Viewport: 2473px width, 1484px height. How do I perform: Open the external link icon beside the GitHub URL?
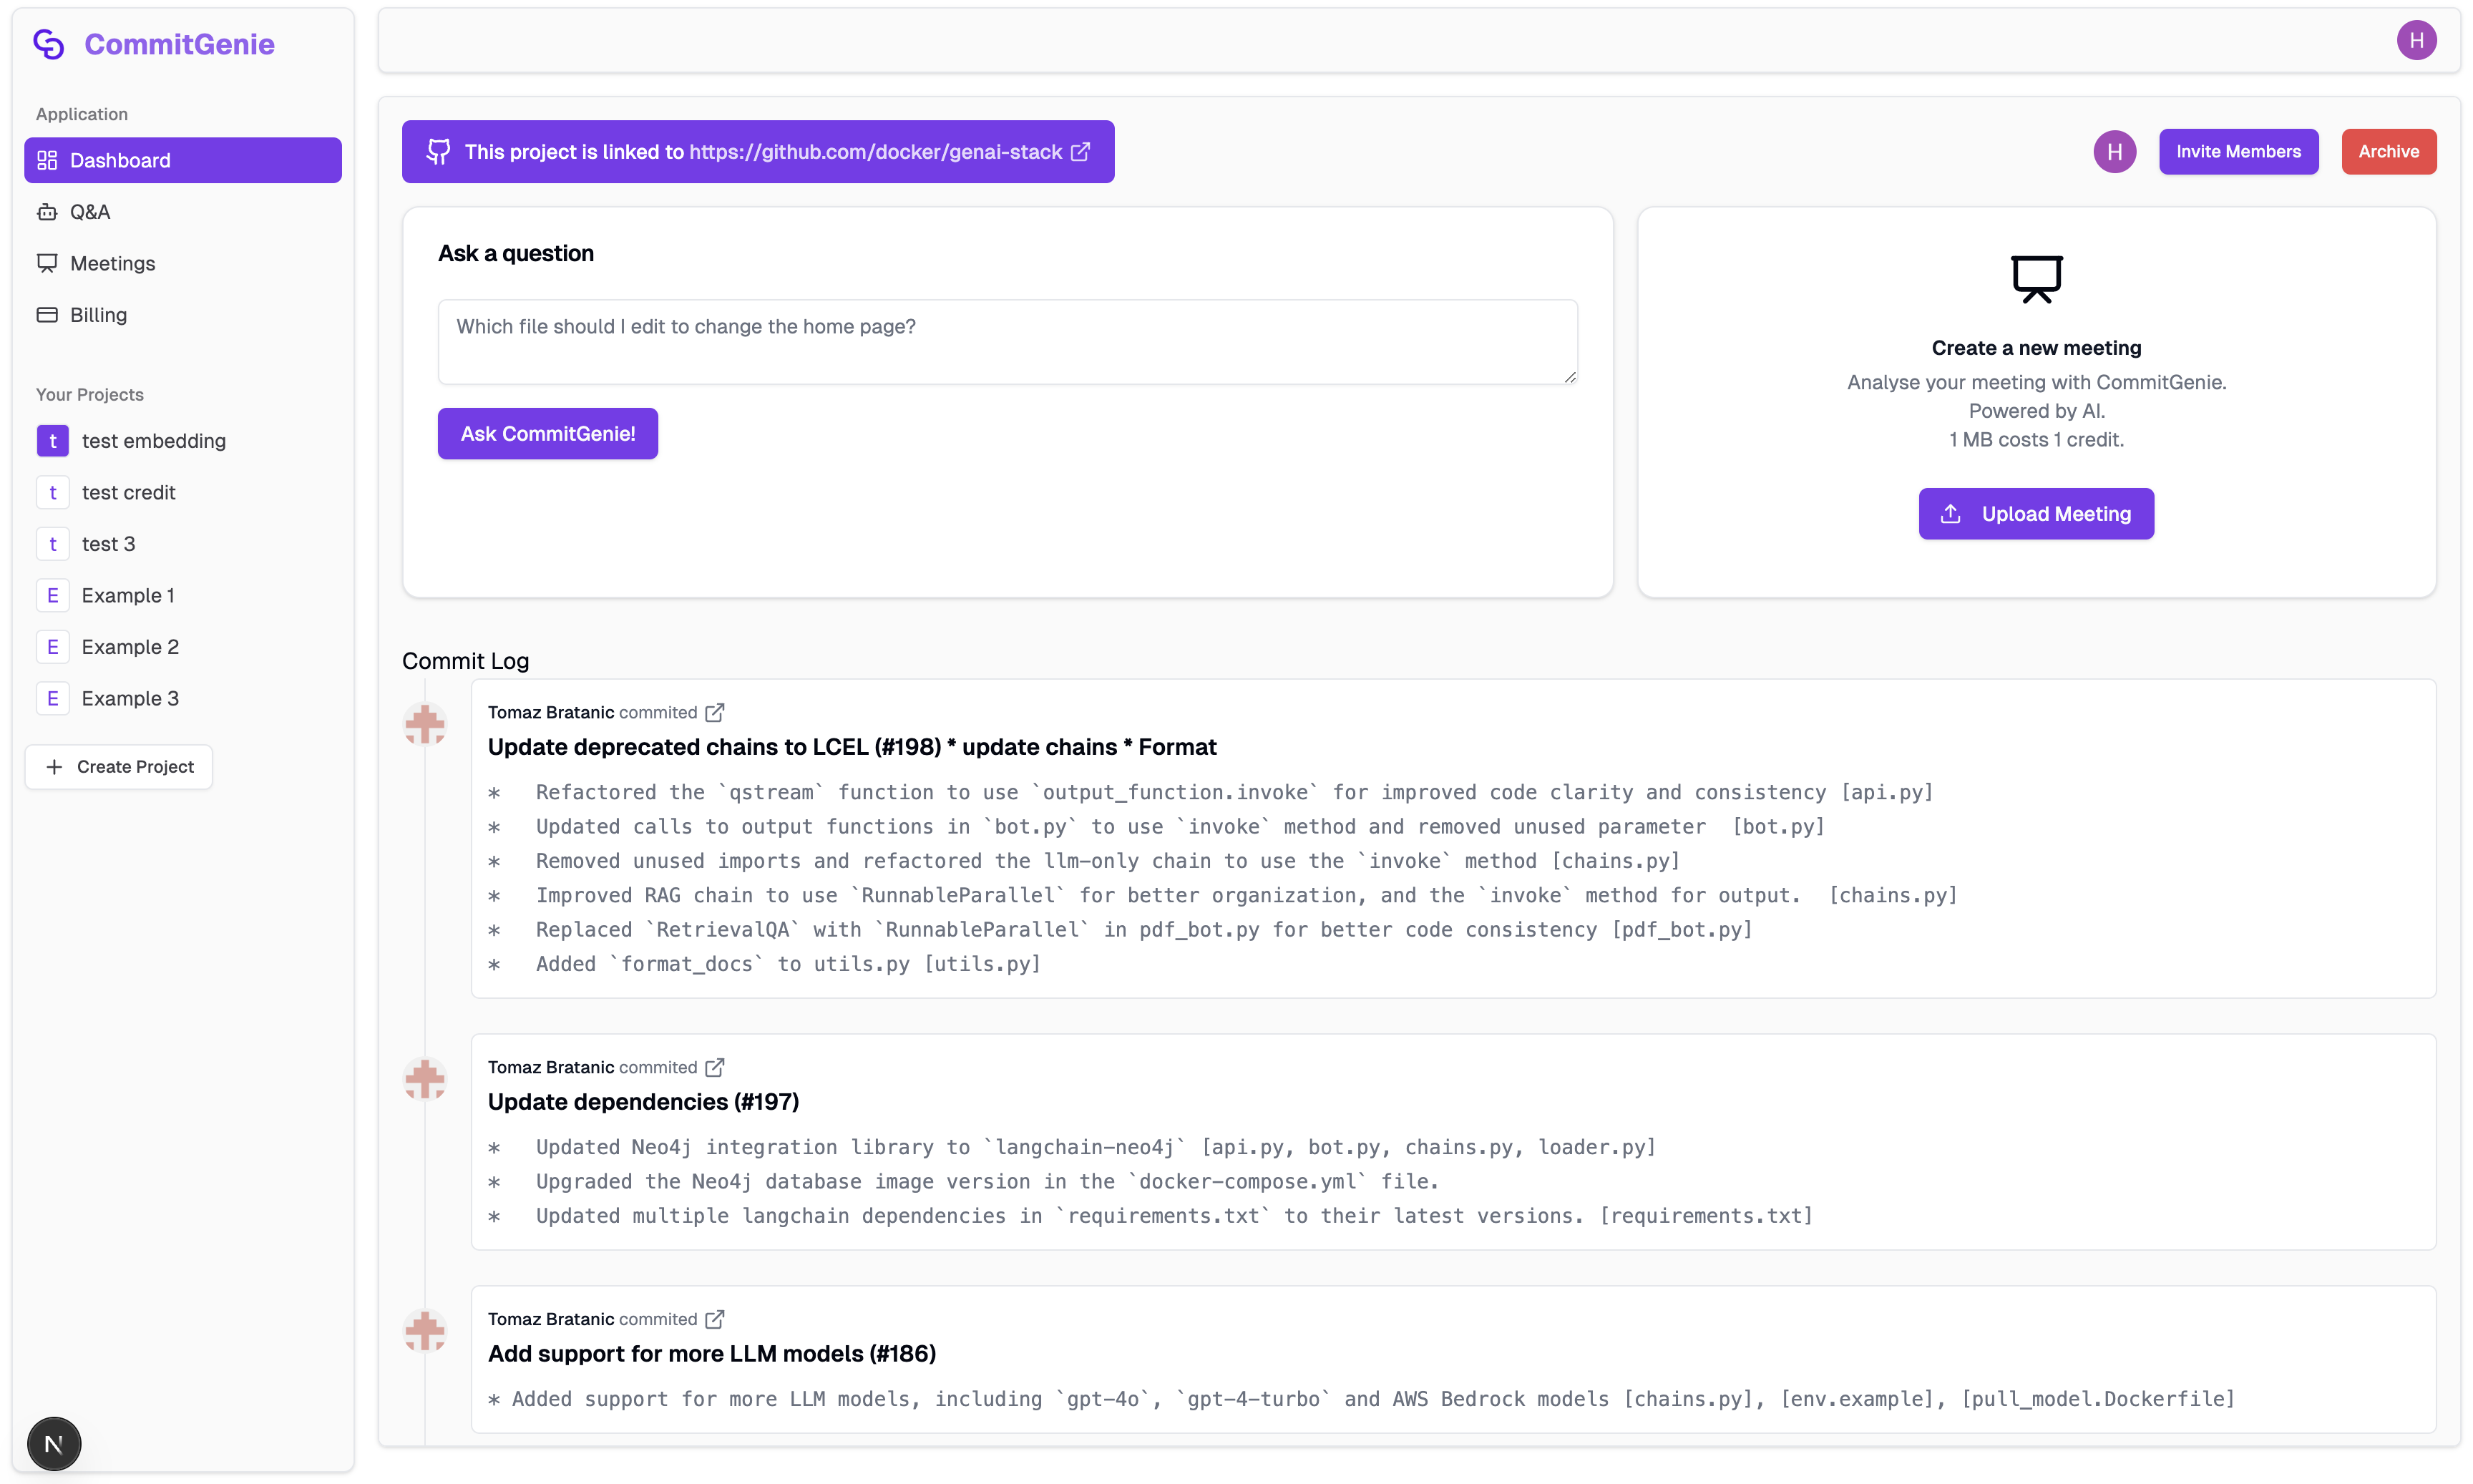point(1080,152)
